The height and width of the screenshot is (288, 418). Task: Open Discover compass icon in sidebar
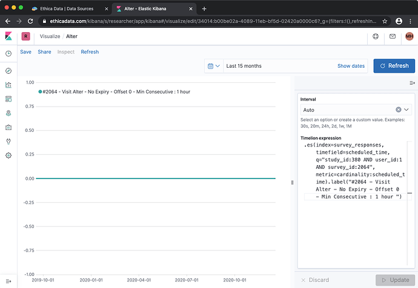(x=8, y=71)
